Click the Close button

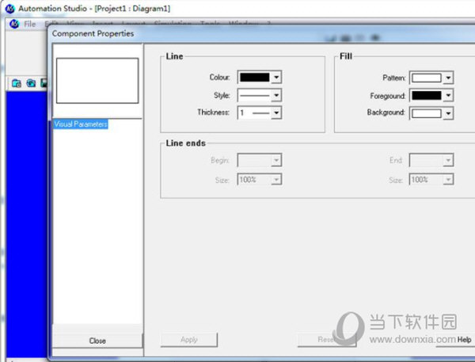point(97,341)
